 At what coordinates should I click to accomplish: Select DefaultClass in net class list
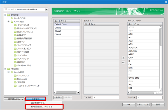67,24
